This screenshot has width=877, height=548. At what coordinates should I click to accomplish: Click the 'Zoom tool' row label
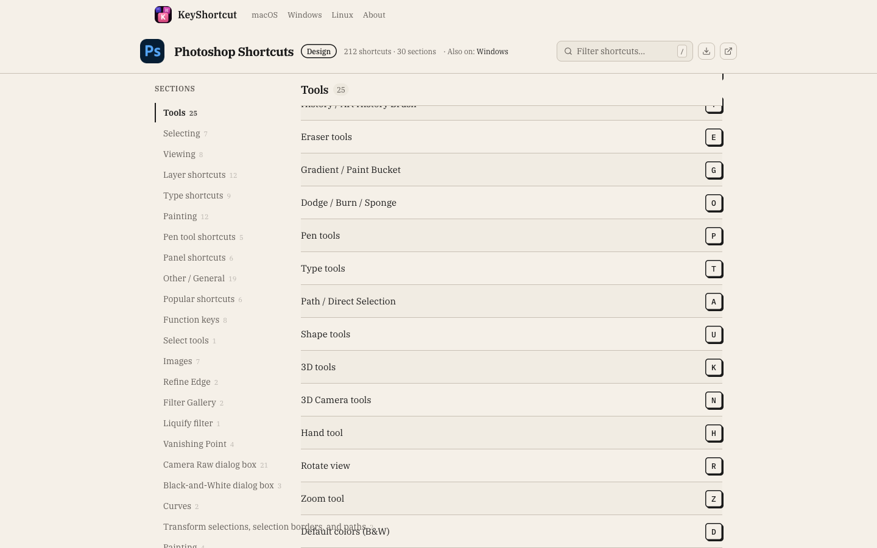[x=322, y=499]
